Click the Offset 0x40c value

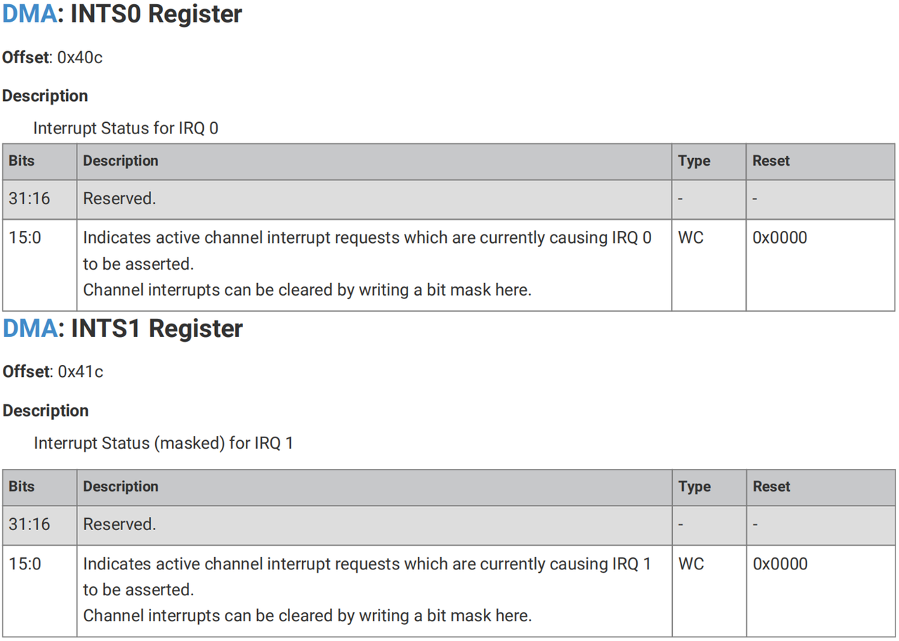pyautogui.click(x=80, y=58)
